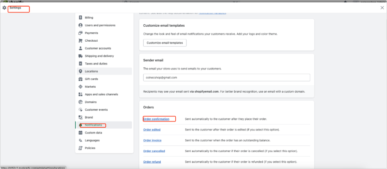Click the Users and permissions icon
387x169 pixels.
tap(80, 25)
